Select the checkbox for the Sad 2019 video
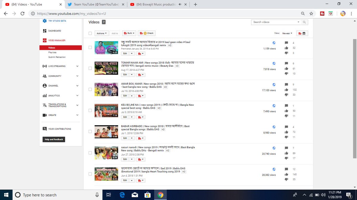Screen dimensions: 357x200 (90, 174)
